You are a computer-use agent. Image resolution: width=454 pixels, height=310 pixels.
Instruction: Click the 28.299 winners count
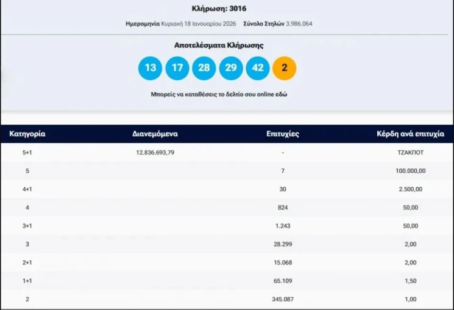click(x=283, y=244)
